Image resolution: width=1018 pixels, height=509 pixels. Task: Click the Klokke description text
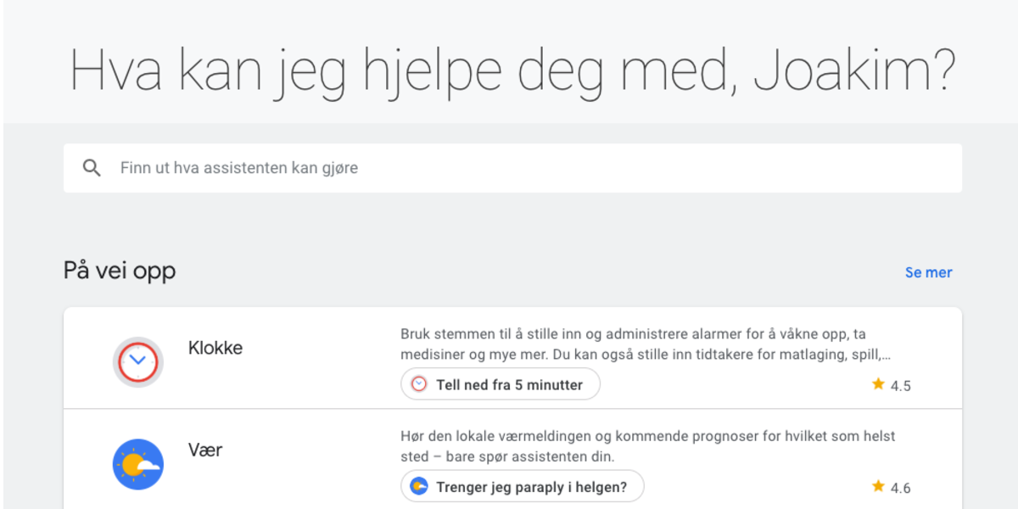tap(645, 344)
